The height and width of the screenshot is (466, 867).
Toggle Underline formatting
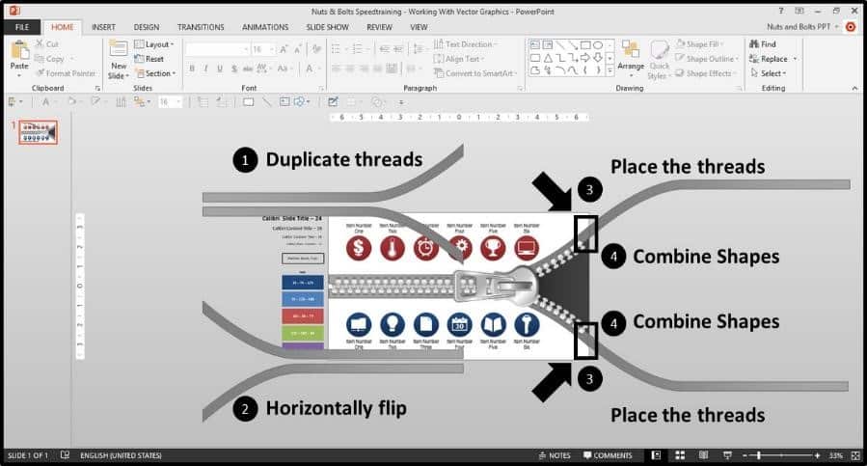tap(220, 69)
